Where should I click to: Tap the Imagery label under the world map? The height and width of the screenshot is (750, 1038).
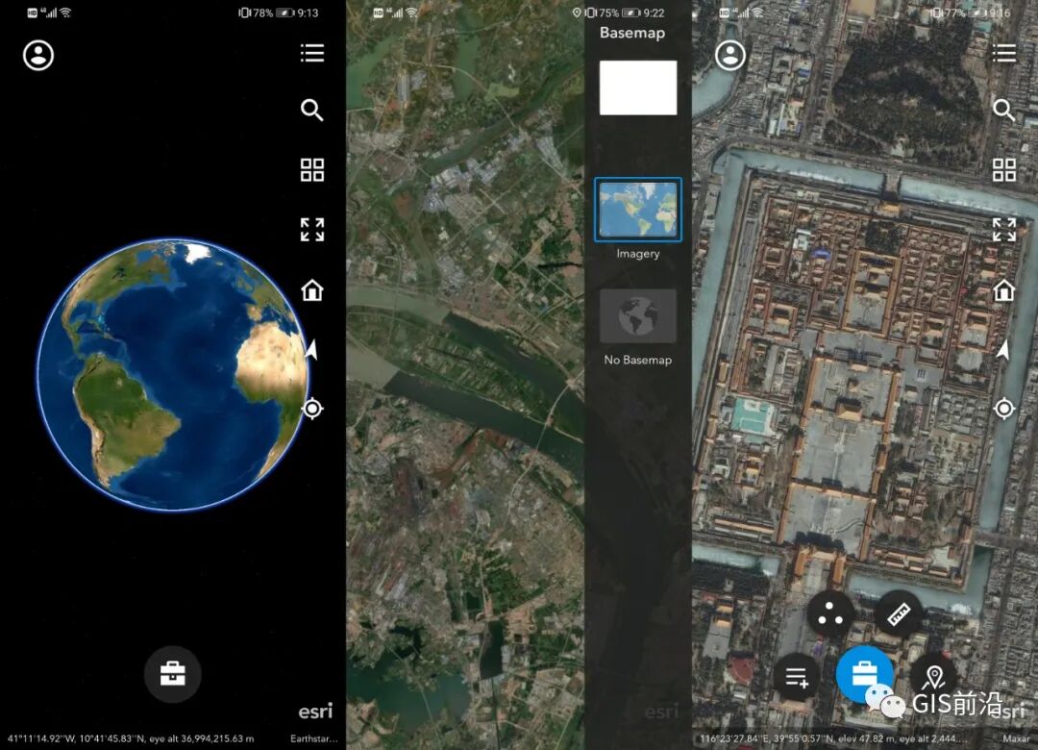(x=638, y=254)
